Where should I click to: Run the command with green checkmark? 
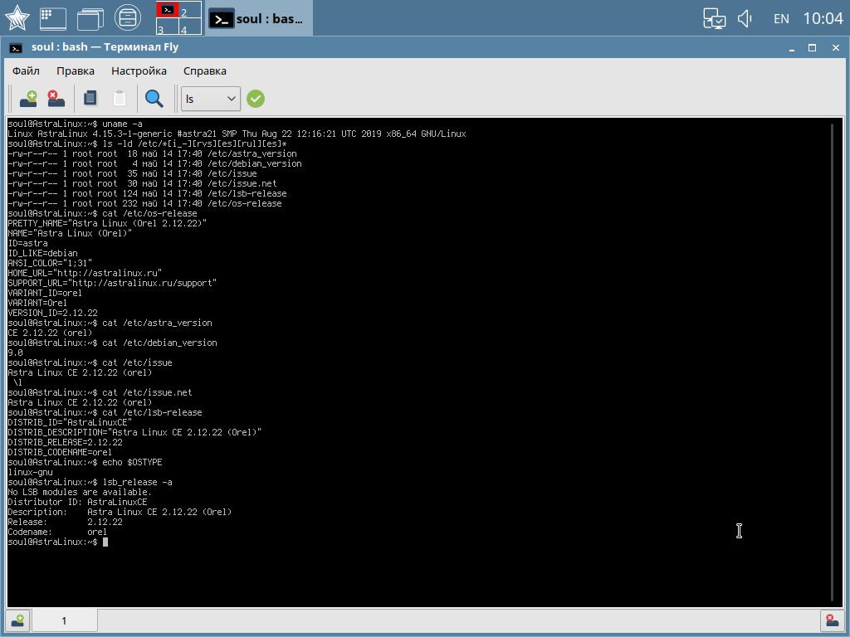pyautogui.click(x=256, y=99)
